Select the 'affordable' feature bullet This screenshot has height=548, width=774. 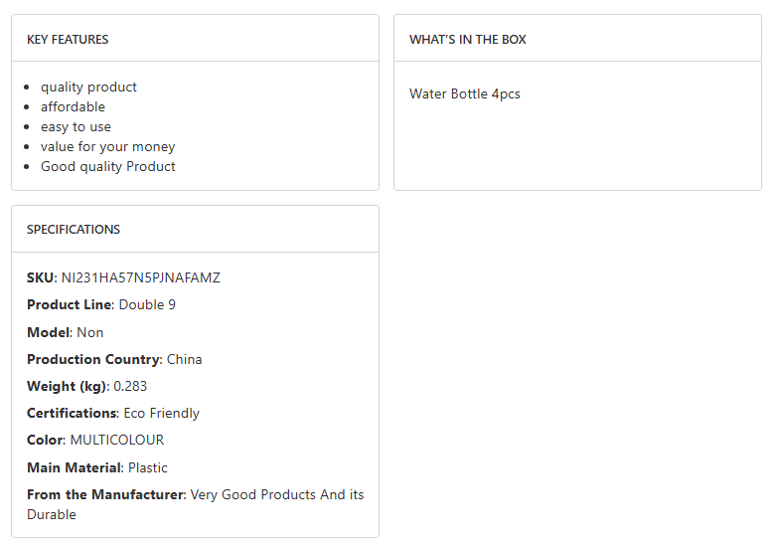point(73,107)
